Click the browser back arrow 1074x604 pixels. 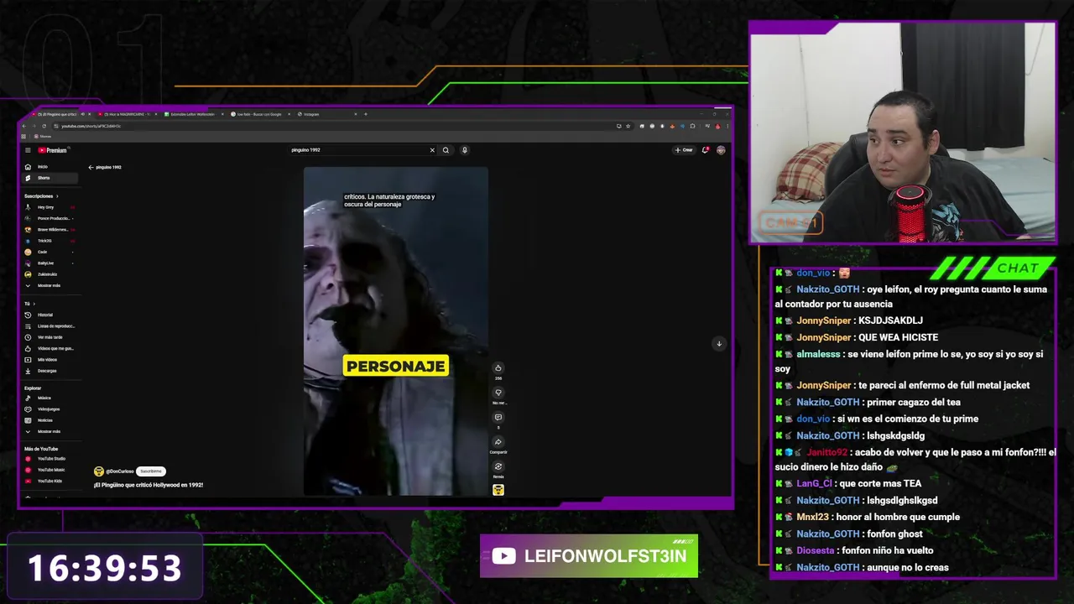23,126
